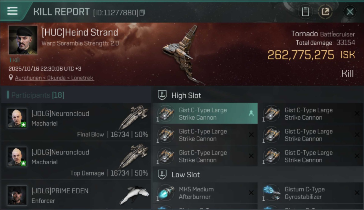Share the kill report externally

point(325,12)
